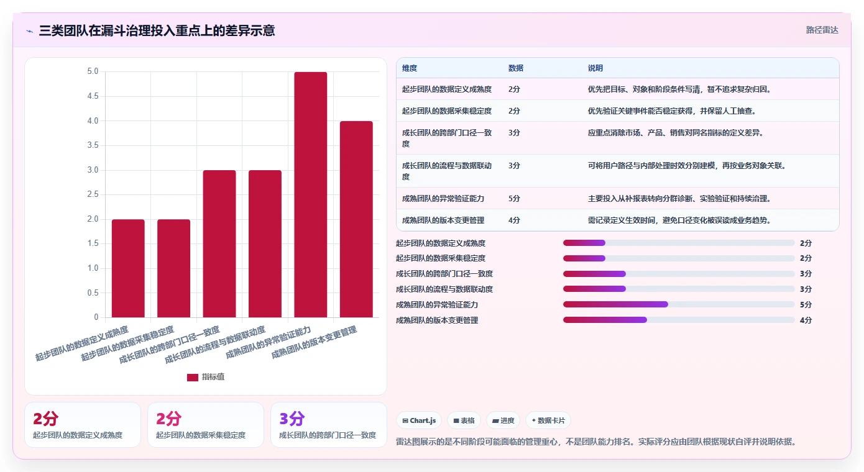Click the 指标值 legend text
864x472 pixels.
tap(213, 377)
